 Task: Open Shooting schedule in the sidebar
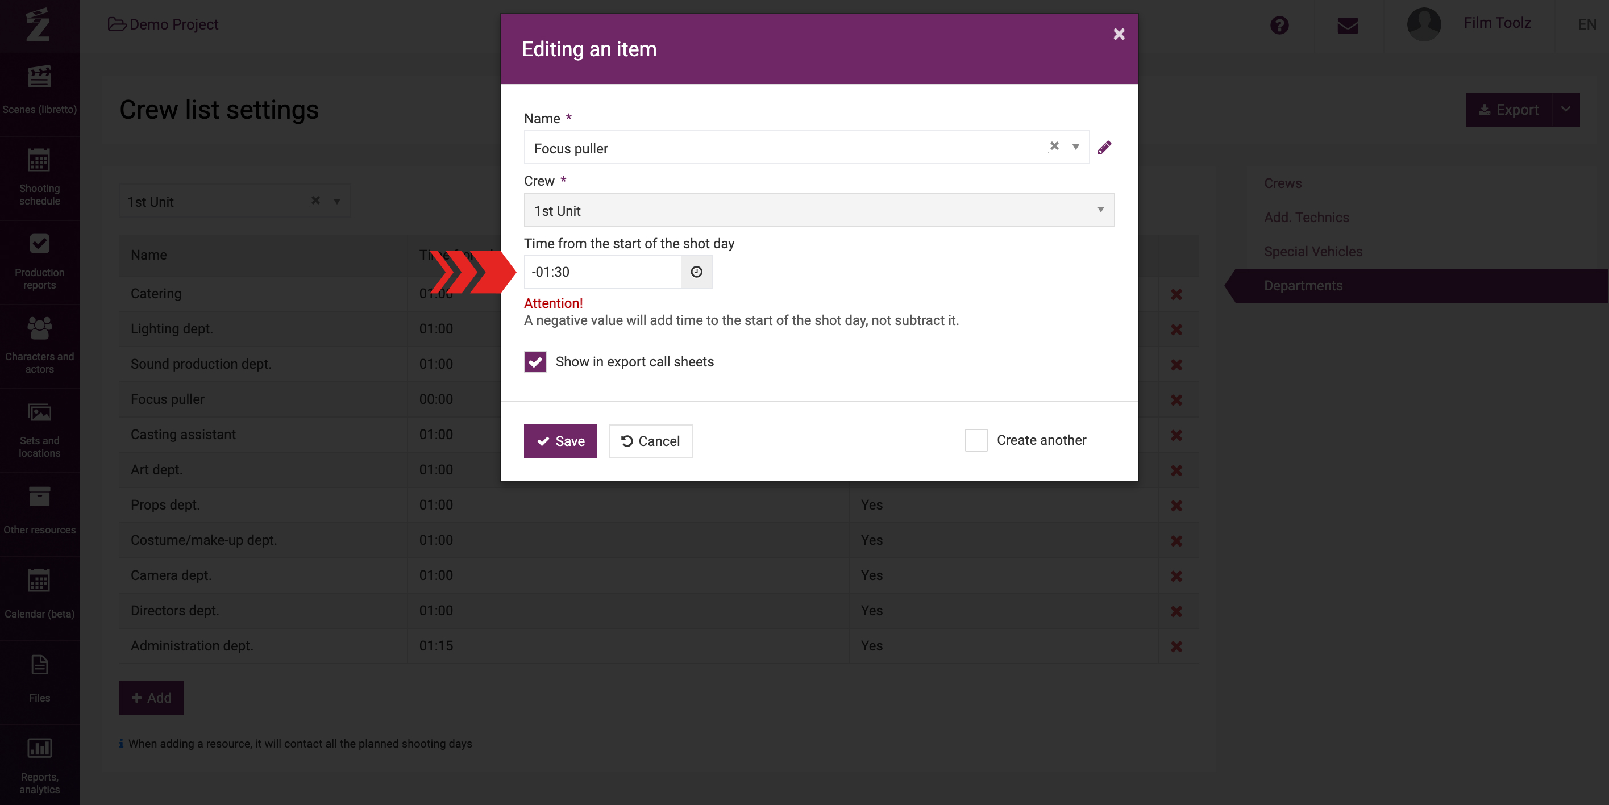(39, 178)
